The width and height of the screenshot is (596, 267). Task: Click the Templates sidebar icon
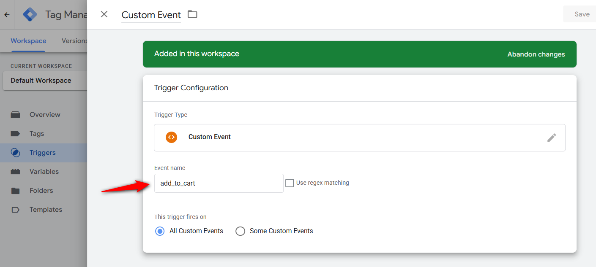(16, 210)
